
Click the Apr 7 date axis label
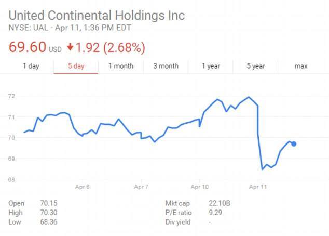[x=141, y=186]
